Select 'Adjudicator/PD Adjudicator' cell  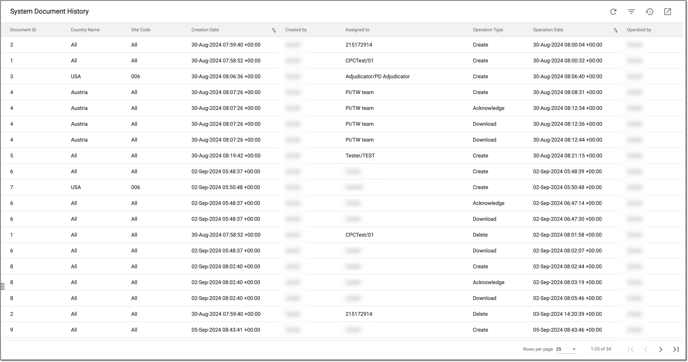tap(378, 77)
